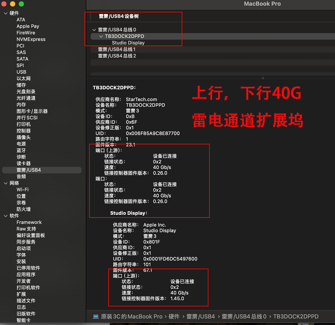Click the pane split divider handle dot
The width and height of the screenshot is (335, 325).
coord(263,78)
